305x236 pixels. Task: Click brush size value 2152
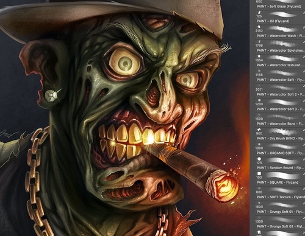(x=259, y=31)
